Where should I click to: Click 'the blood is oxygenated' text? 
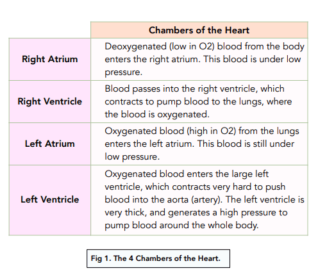tap(156, 114)
